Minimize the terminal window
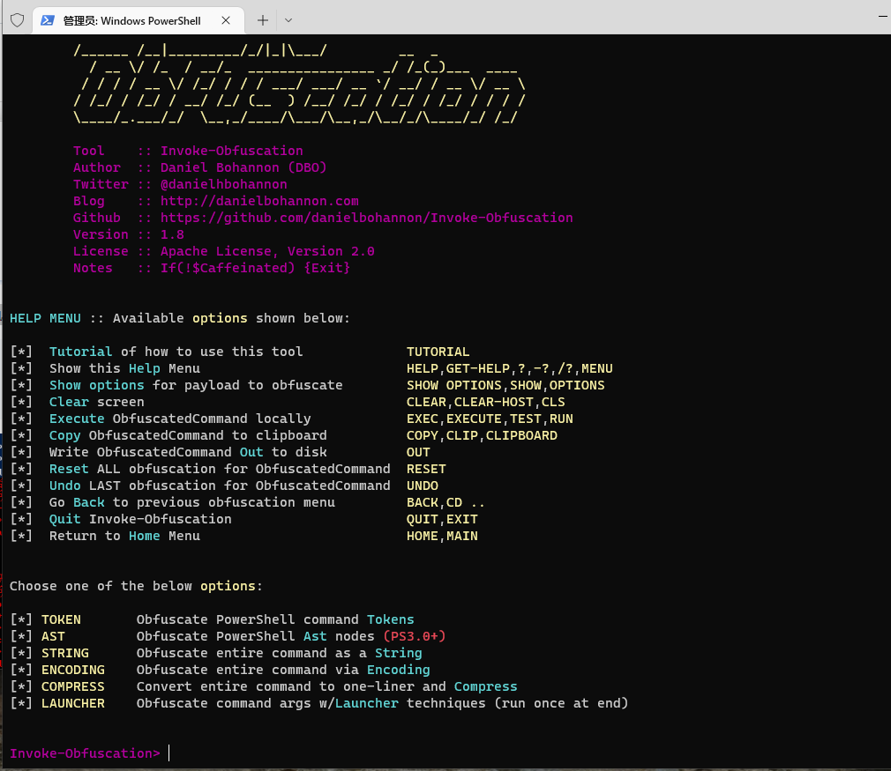The height and width of the screenshot is (771, 891). click(x=882, y=17)
